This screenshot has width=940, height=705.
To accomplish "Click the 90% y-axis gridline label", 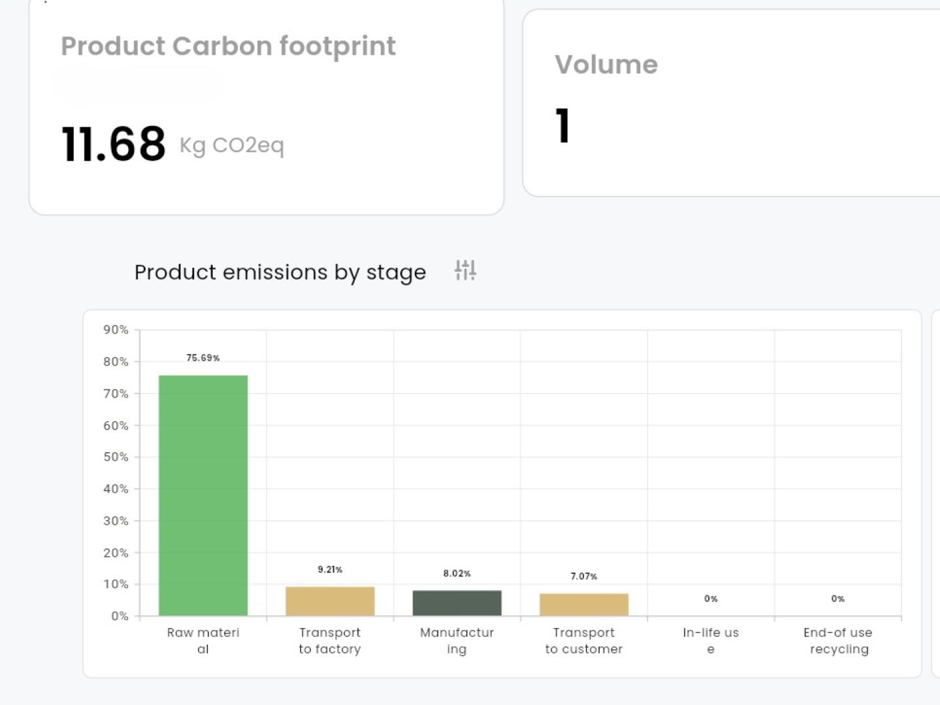I will pos(117,330).
